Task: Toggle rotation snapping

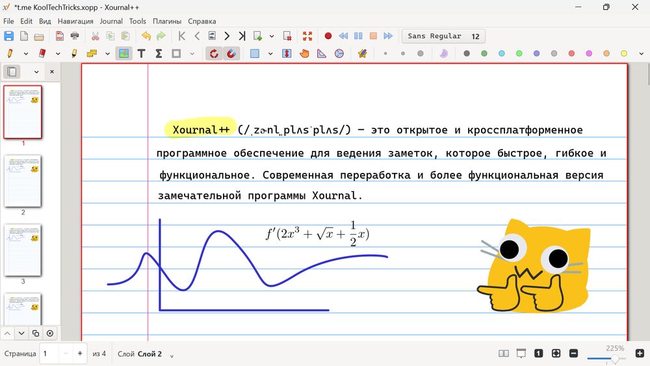Action: coord(214,53)
